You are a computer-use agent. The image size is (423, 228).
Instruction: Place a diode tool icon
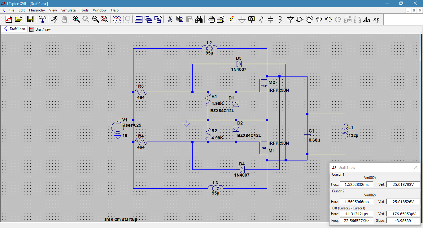pyautogui.click(x=290, y=19)
